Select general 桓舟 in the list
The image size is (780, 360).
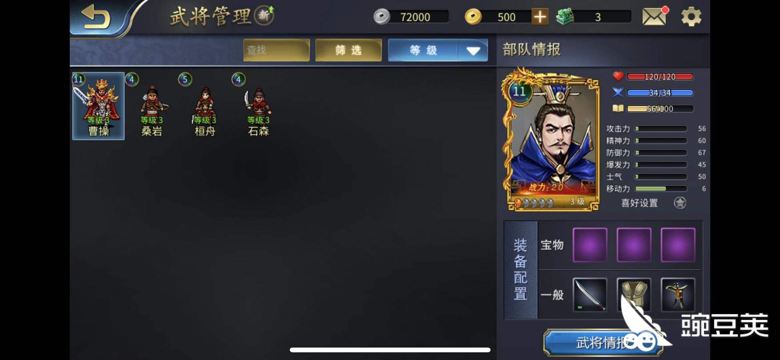click(205, 106)
